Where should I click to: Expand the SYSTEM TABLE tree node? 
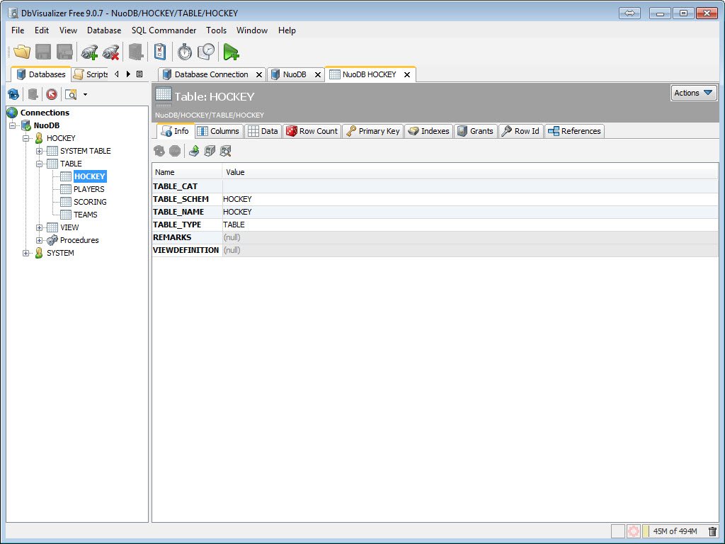(40, 151)
